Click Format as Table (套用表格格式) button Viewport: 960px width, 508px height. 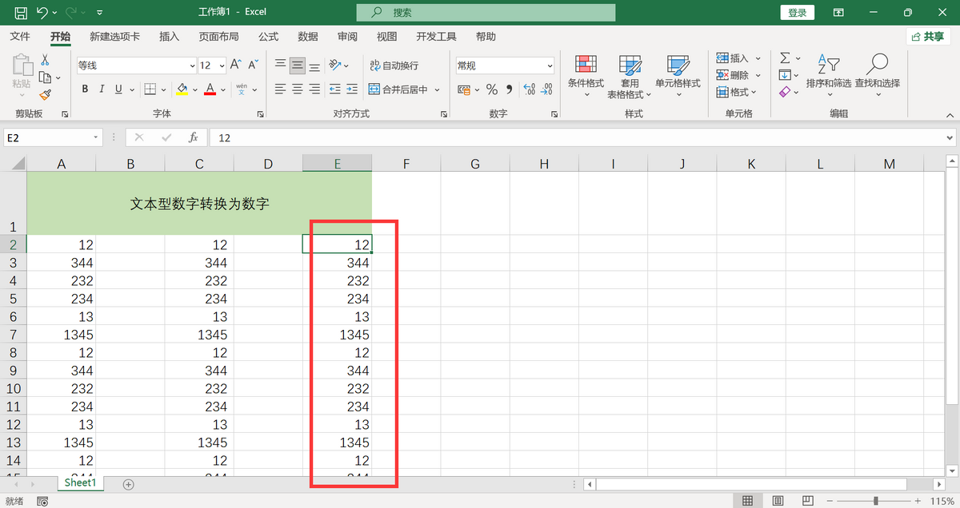tap(630, 77)
